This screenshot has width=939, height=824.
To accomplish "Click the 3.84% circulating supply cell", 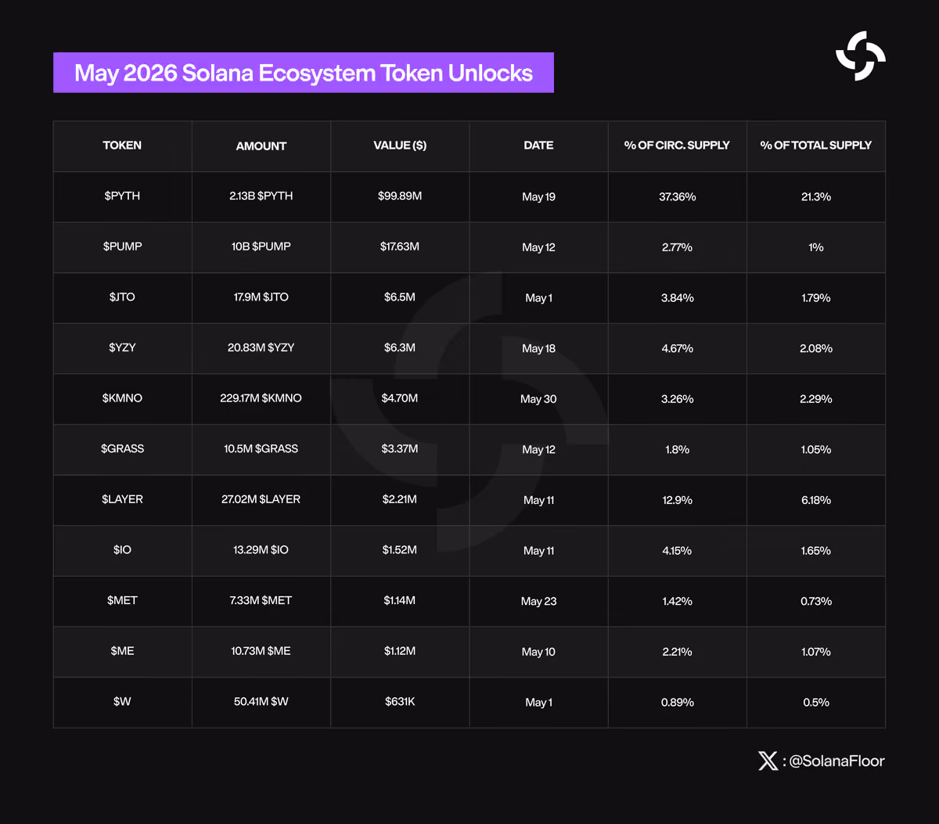I will point(678,297).
